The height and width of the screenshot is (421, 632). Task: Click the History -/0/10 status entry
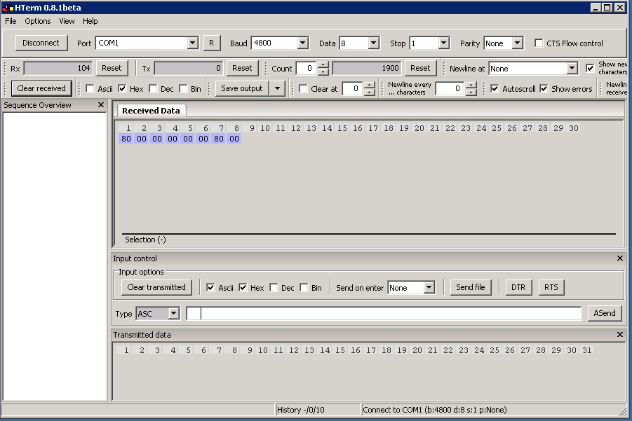[x=301, y=410]
